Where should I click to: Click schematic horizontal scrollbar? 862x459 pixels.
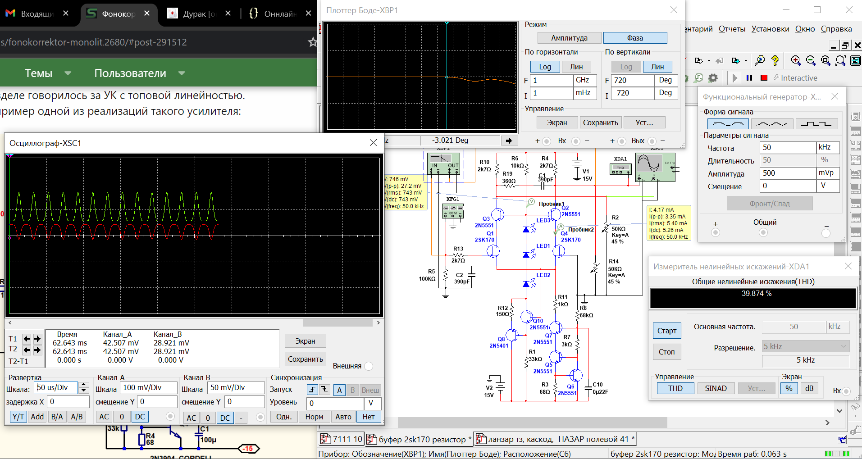point(532,422)
